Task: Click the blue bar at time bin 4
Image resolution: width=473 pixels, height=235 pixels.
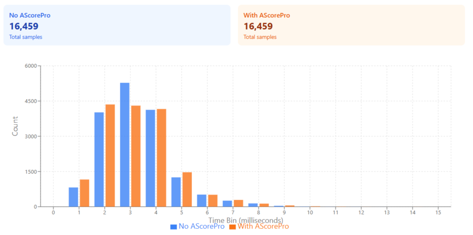Action: click(150, 158)
